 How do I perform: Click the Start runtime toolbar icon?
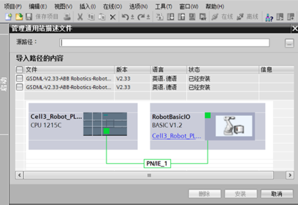[203, 17]
